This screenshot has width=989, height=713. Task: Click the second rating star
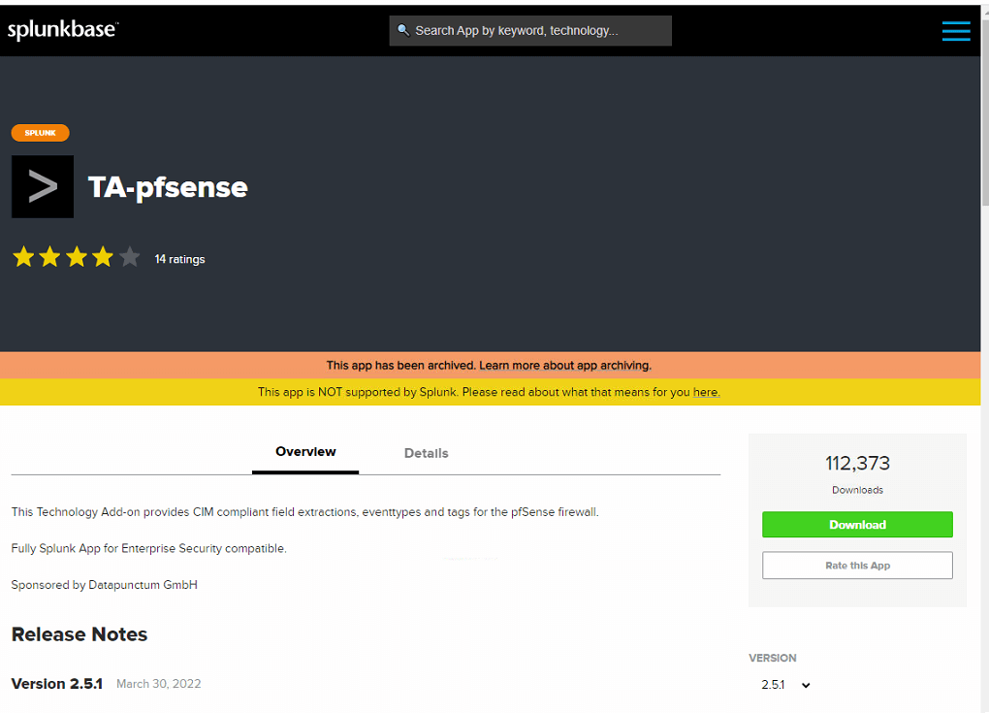(49, 257)
